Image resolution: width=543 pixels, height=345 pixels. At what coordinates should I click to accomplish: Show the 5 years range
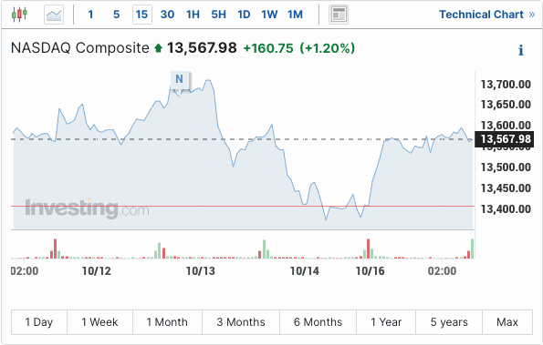[449, 322]
